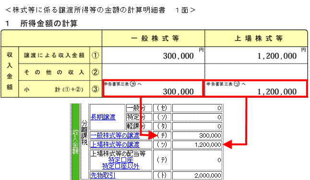Click the 一般分 (セ) amount field
This screenshot has width=310, height=180.
(x=197, y=108)
